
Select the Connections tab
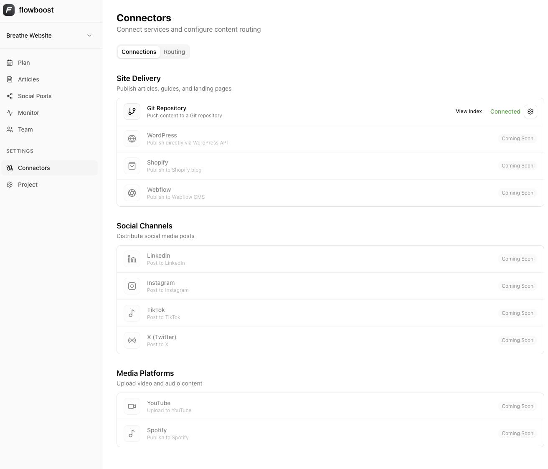click(139, 52)
